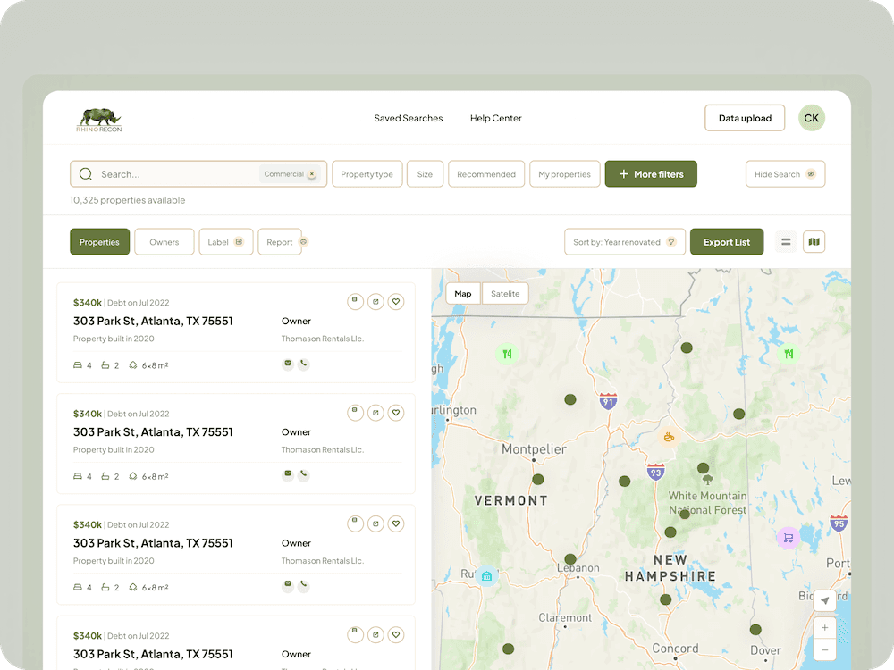The width and height of the screenshot is (894, 670).
Task: Click the Label tab's small icon
Action: click(x=239, y=241)
